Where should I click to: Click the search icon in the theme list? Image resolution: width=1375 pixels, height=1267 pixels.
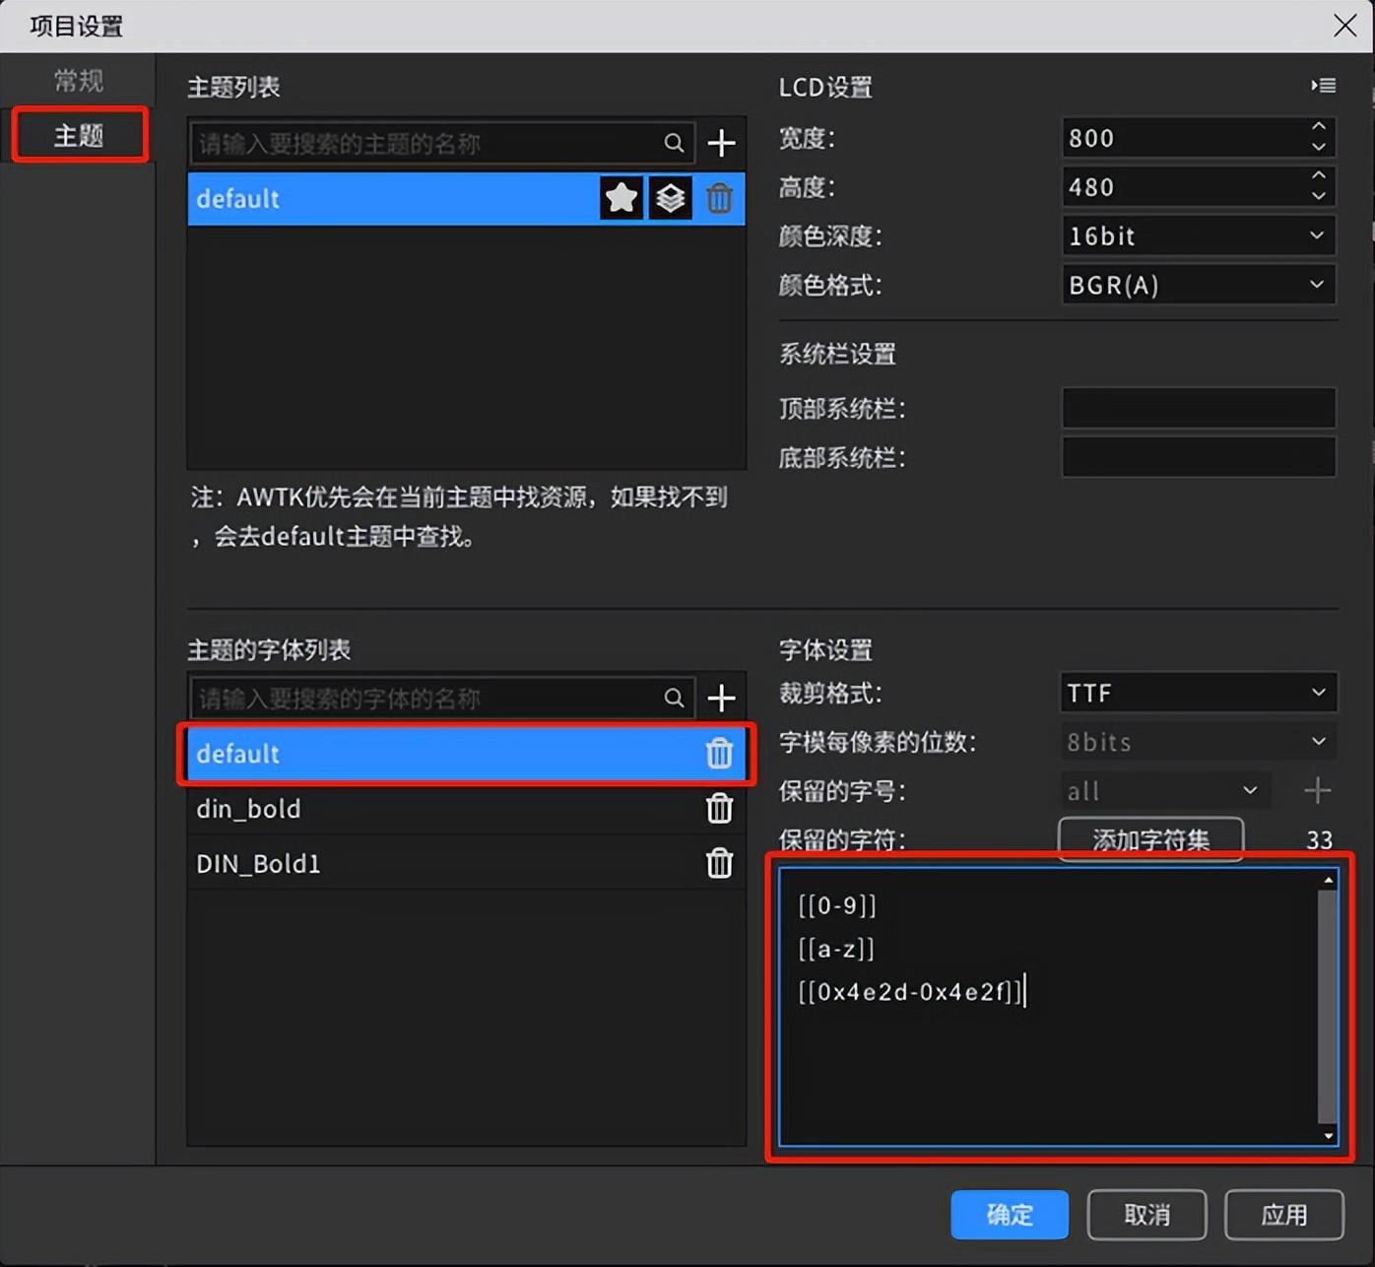(x=674, y=143)
